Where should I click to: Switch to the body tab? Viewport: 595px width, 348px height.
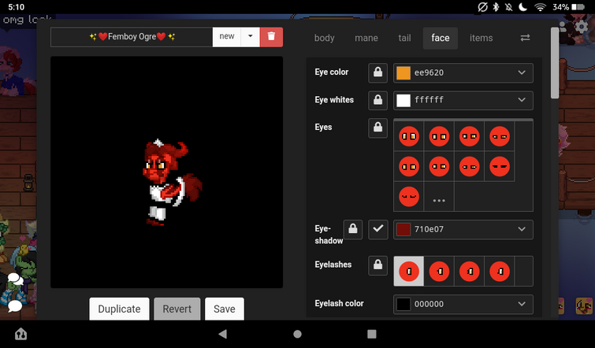click(325, 38)
